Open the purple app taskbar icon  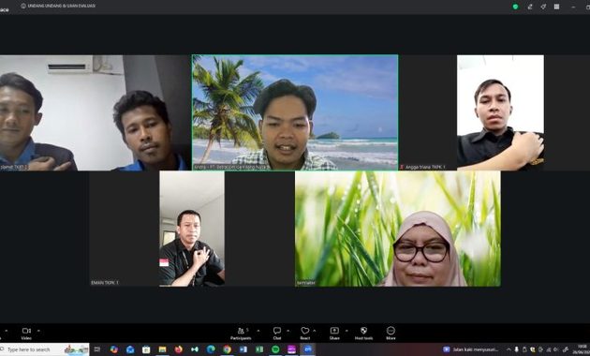click(x=291, y=349)
